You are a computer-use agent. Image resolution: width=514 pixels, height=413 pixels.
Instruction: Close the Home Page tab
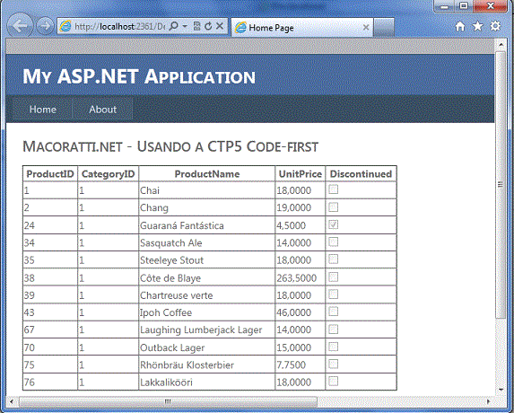point(366,28)
